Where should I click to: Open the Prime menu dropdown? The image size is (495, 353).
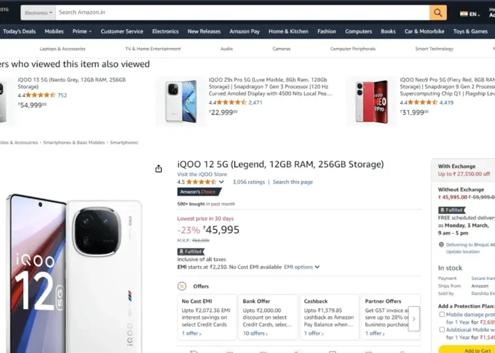[82, 31]
